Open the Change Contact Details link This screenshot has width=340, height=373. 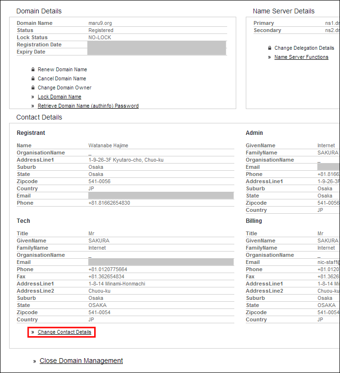[65, 332]
